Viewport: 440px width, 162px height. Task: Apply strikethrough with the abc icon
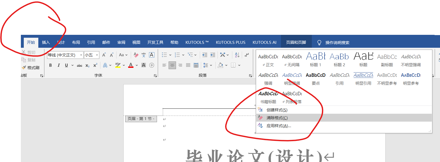pos(80,65)
